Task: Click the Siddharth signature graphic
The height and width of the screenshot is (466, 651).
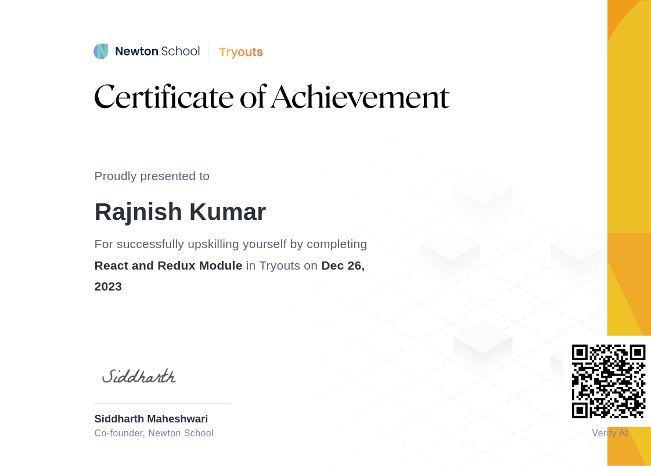Action: (139, 376)
